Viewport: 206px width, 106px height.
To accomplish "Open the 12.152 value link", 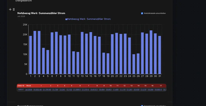I will 69,89.
